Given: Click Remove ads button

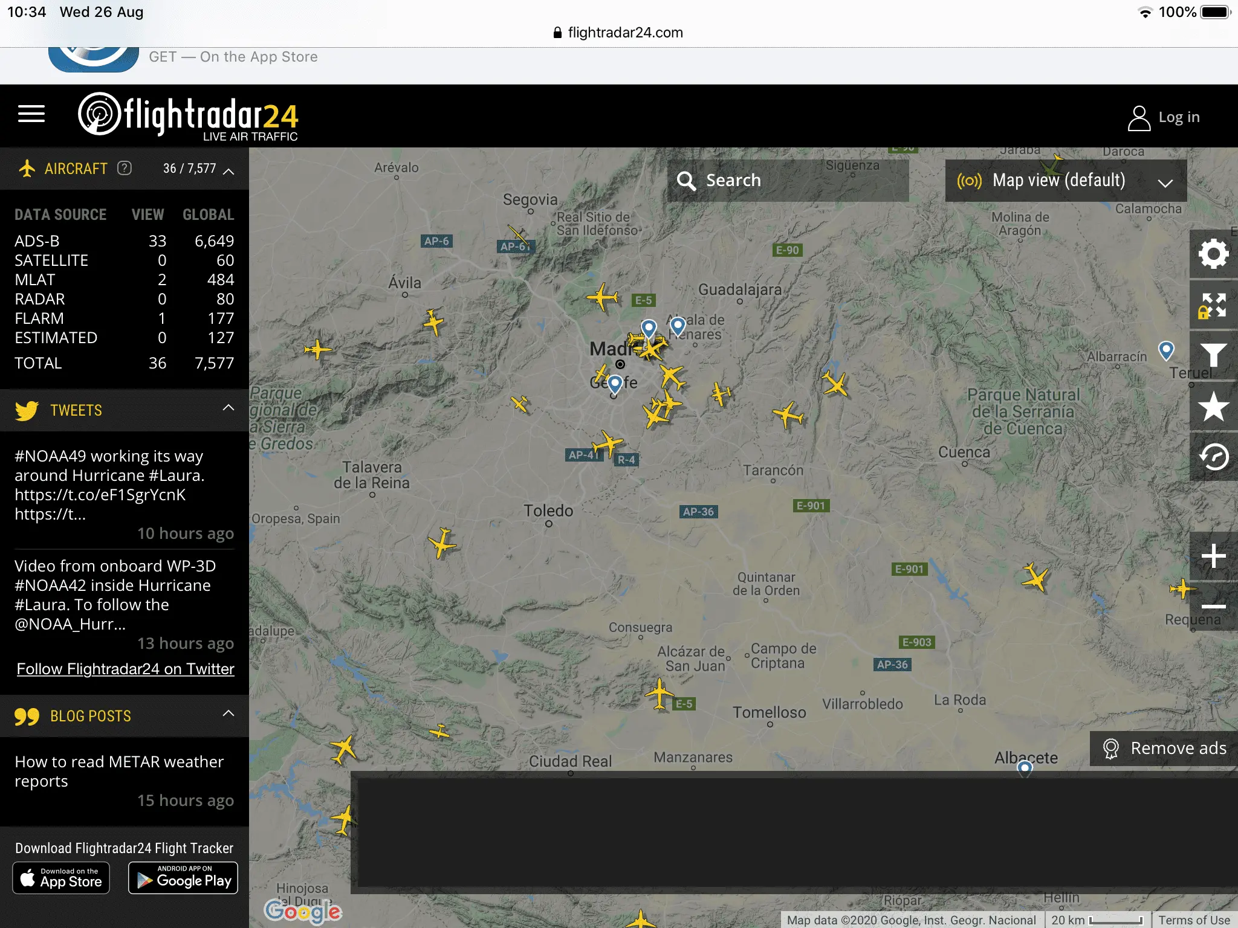Looking at the screenshot, I should (1165, 748).
